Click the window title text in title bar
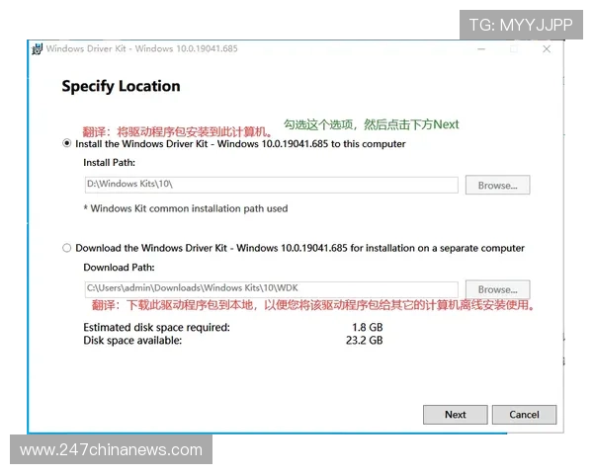 [x=141, y=49]
